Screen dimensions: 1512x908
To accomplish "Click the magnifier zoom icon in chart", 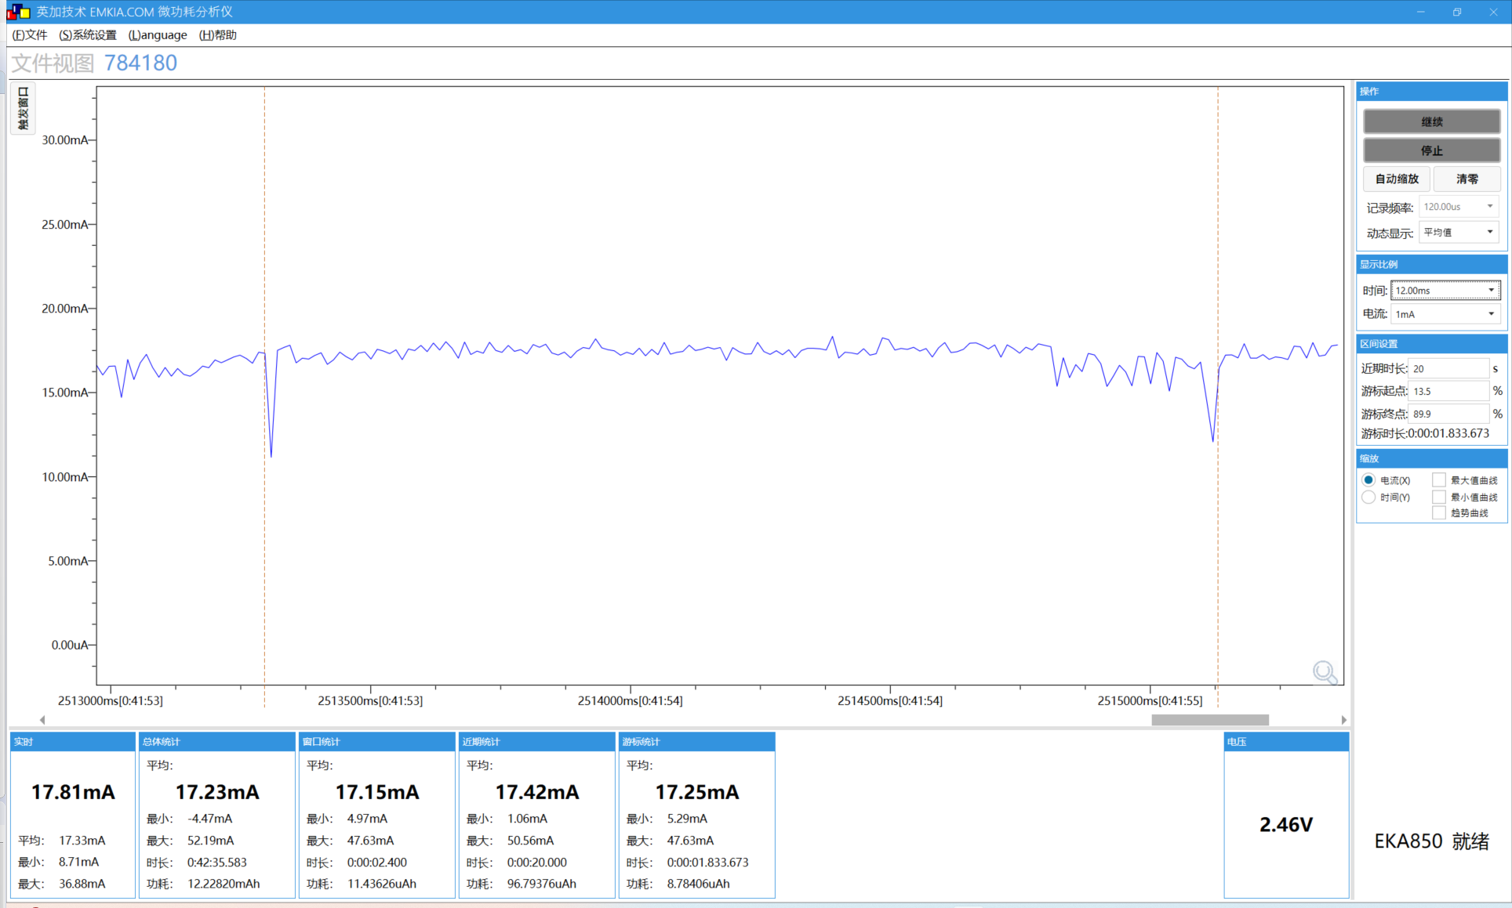I will (1325, 672).
